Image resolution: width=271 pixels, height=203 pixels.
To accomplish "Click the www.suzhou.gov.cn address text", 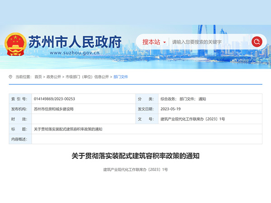I will pyautogui.click(x=75, y=53).
